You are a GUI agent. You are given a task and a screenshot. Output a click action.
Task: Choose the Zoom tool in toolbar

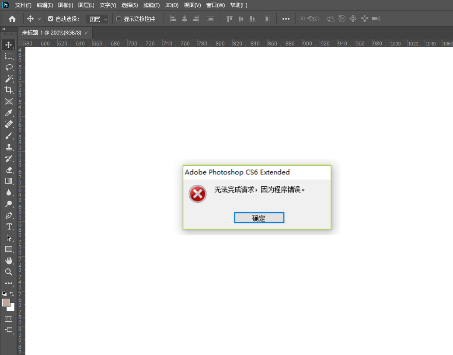coord(9,272)
